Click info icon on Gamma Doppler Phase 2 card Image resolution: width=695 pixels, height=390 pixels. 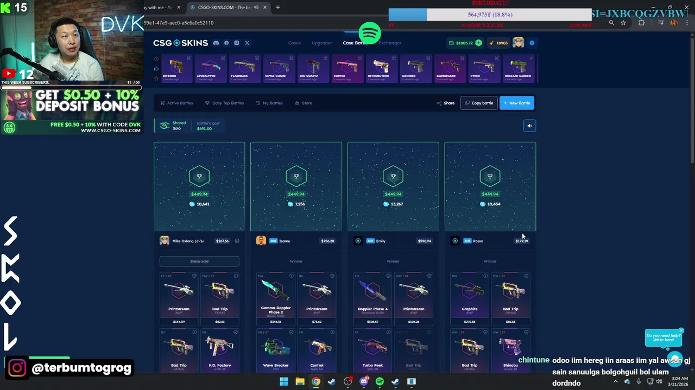coord(292,276)
